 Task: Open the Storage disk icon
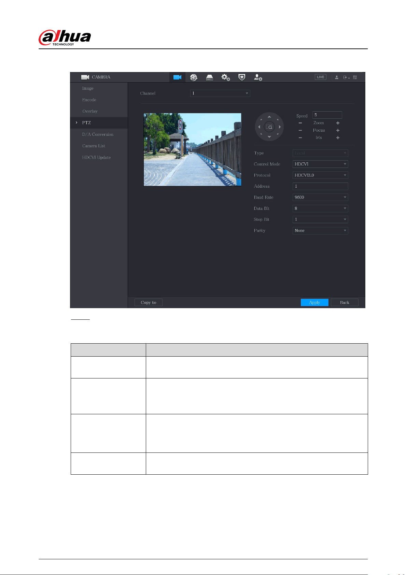(210, 77)
